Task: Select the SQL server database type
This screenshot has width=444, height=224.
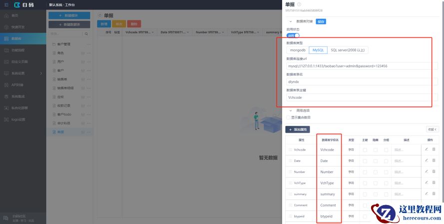Action: 348,50
